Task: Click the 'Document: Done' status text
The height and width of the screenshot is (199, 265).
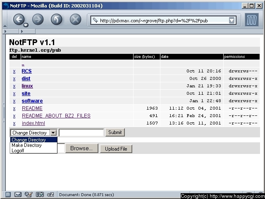Action: point(86,194)
